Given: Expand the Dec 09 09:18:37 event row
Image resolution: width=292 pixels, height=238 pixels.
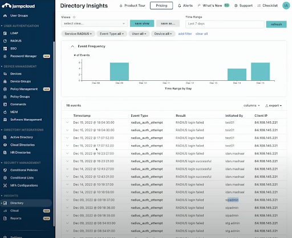Looking at the screenshot, I should point(67,200).
